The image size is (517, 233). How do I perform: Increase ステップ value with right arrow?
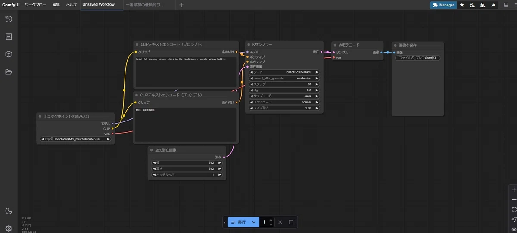click(x=317, y=84)
